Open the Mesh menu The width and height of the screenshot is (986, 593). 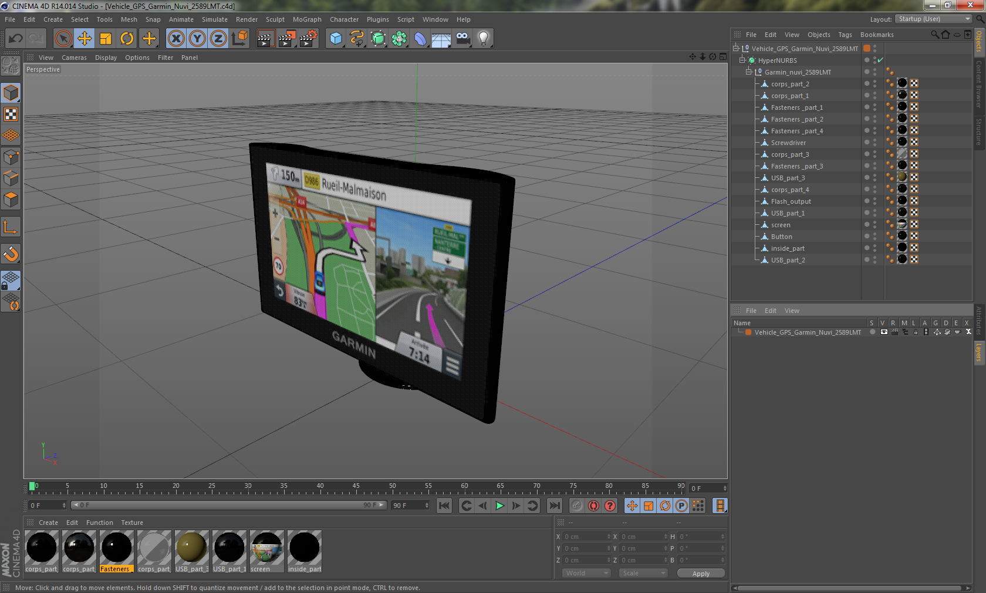tap(129, 19)
